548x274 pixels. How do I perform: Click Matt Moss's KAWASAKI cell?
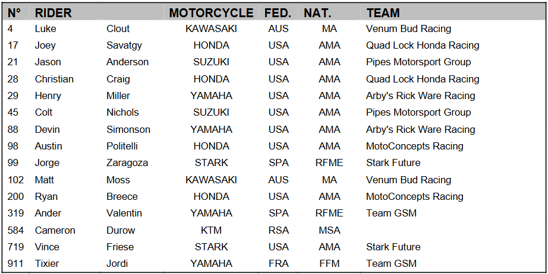[211, 180]
